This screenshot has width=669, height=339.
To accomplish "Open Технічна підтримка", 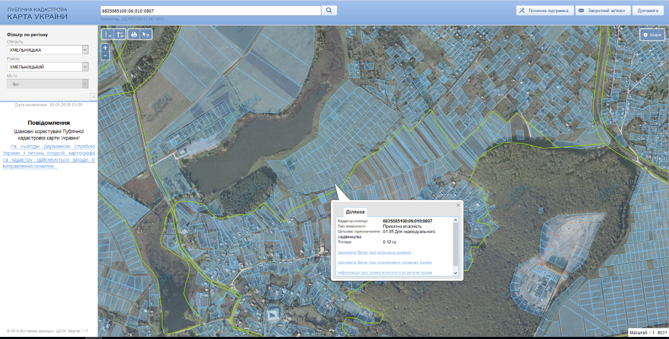I will pos(544,10).
